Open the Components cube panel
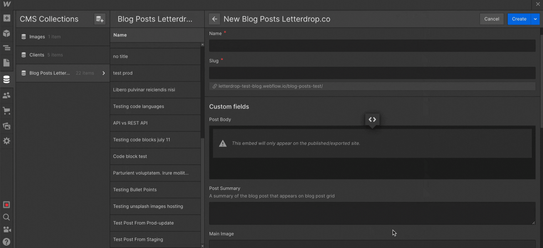The width and height of the screenshot is (543, 248). point(6,33)
